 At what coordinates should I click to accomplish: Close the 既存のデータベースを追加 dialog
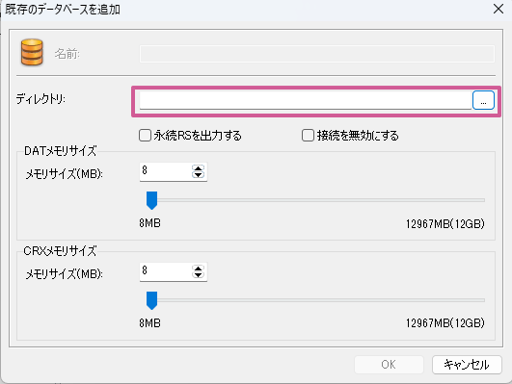tap(499, 9)
